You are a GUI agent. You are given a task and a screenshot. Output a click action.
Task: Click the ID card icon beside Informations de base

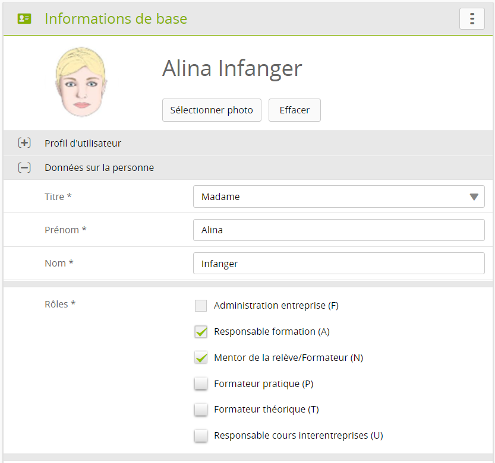[24, 19]
